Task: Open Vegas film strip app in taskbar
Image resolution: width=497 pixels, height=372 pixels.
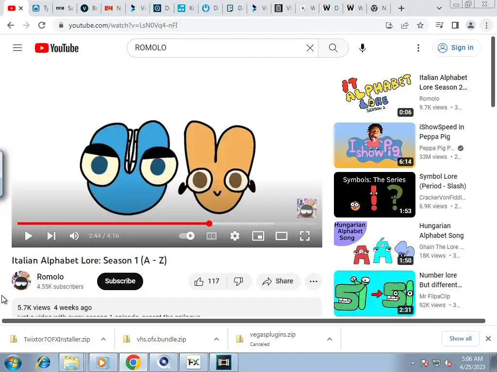Action: coord(223,362)
